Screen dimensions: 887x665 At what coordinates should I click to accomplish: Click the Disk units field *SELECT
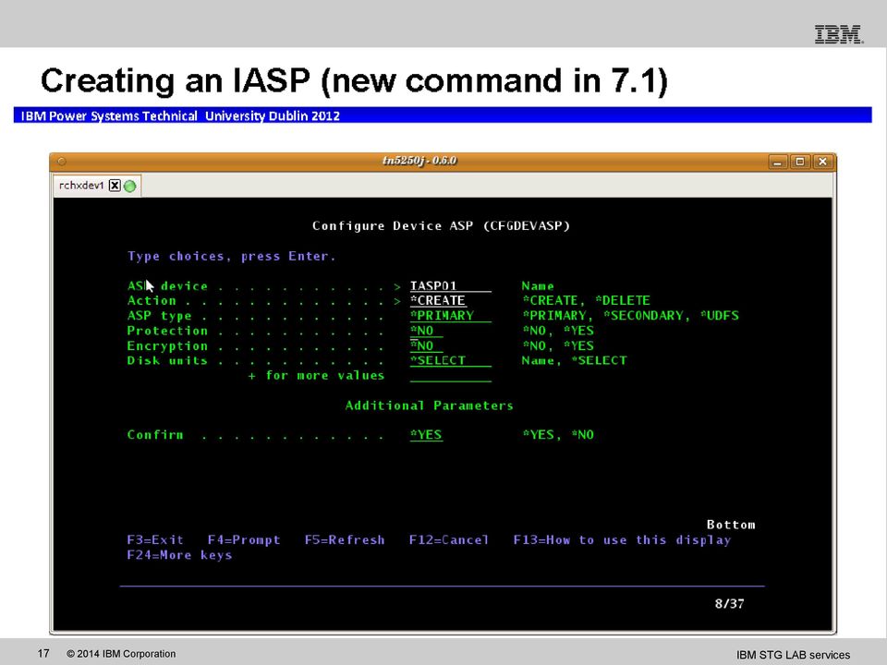point(450,360)
